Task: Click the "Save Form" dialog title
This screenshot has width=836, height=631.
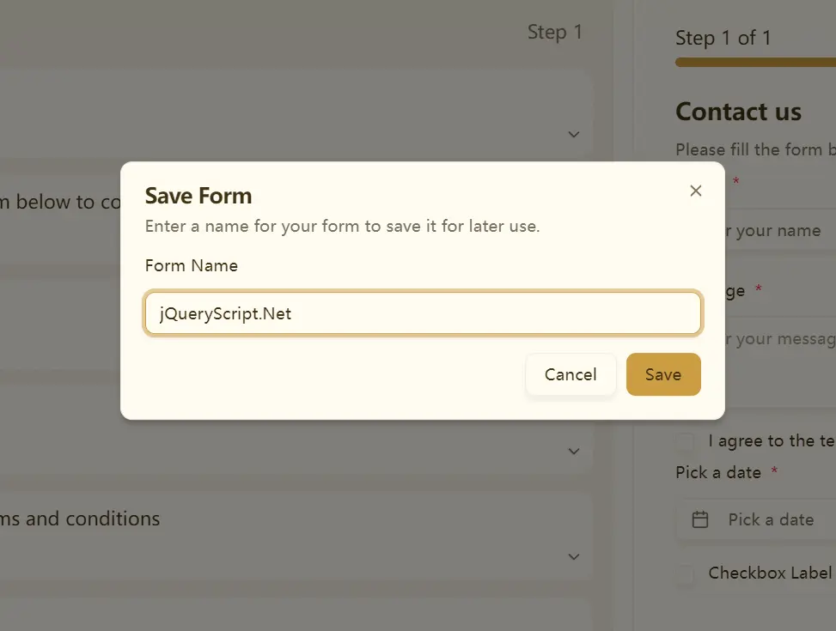Action: point(198,196)
